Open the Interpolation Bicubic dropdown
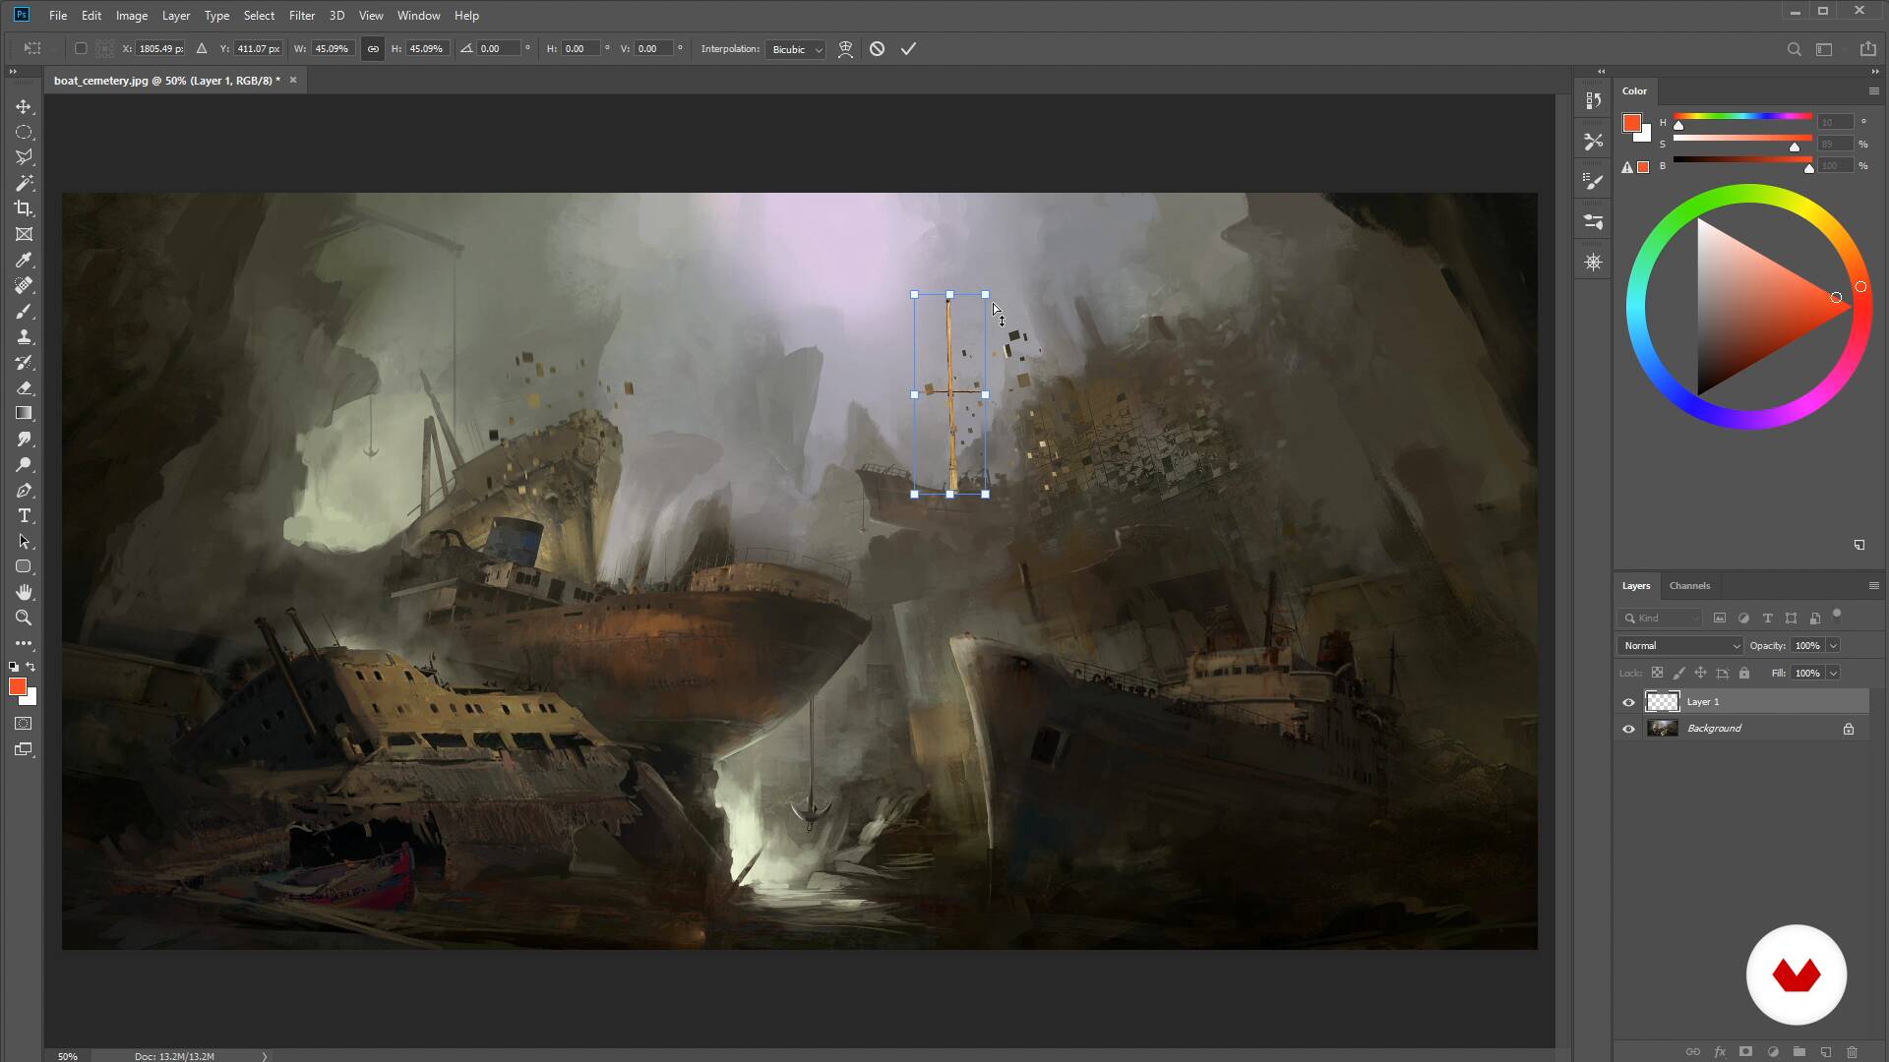The image size is (1889, 1062). coord(796,49)
